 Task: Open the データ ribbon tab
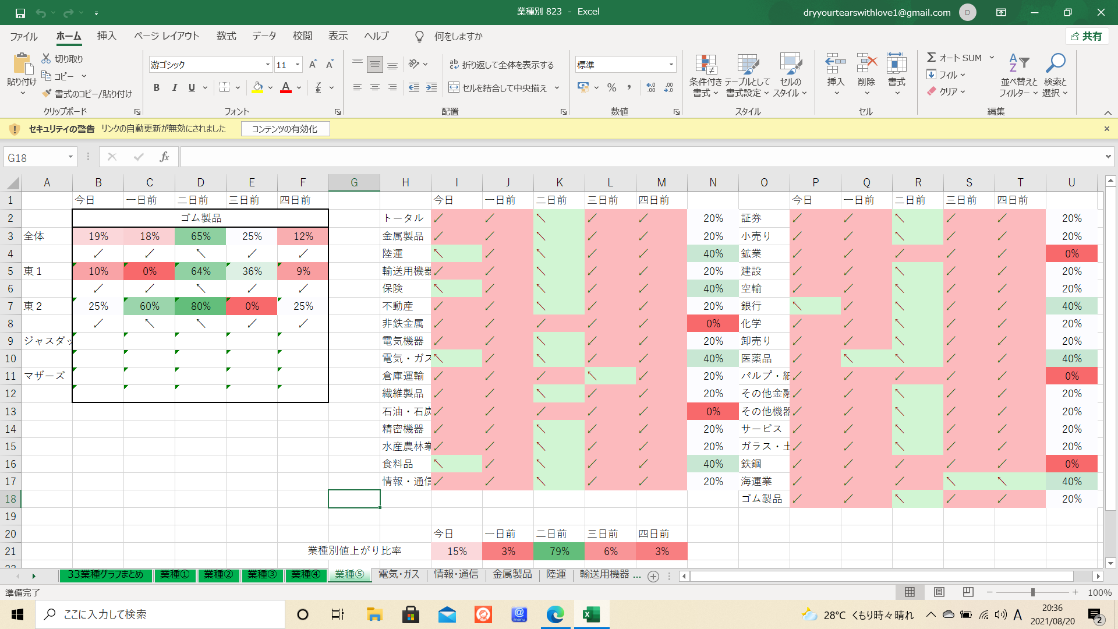coord(264,36)
